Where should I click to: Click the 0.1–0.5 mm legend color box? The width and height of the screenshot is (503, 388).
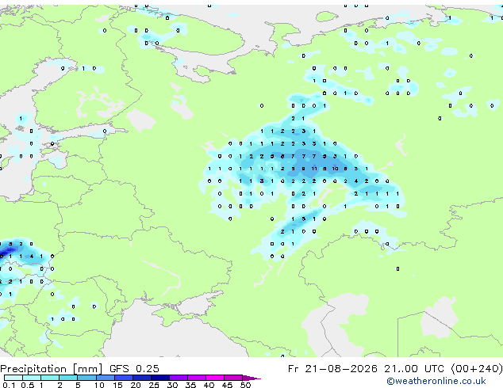coord(13,378)
